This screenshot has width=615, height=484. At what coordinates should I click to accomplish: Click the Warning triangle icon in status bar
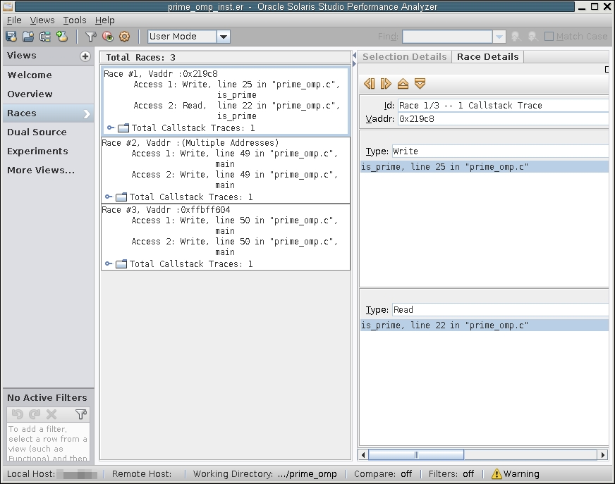point(497,474)
